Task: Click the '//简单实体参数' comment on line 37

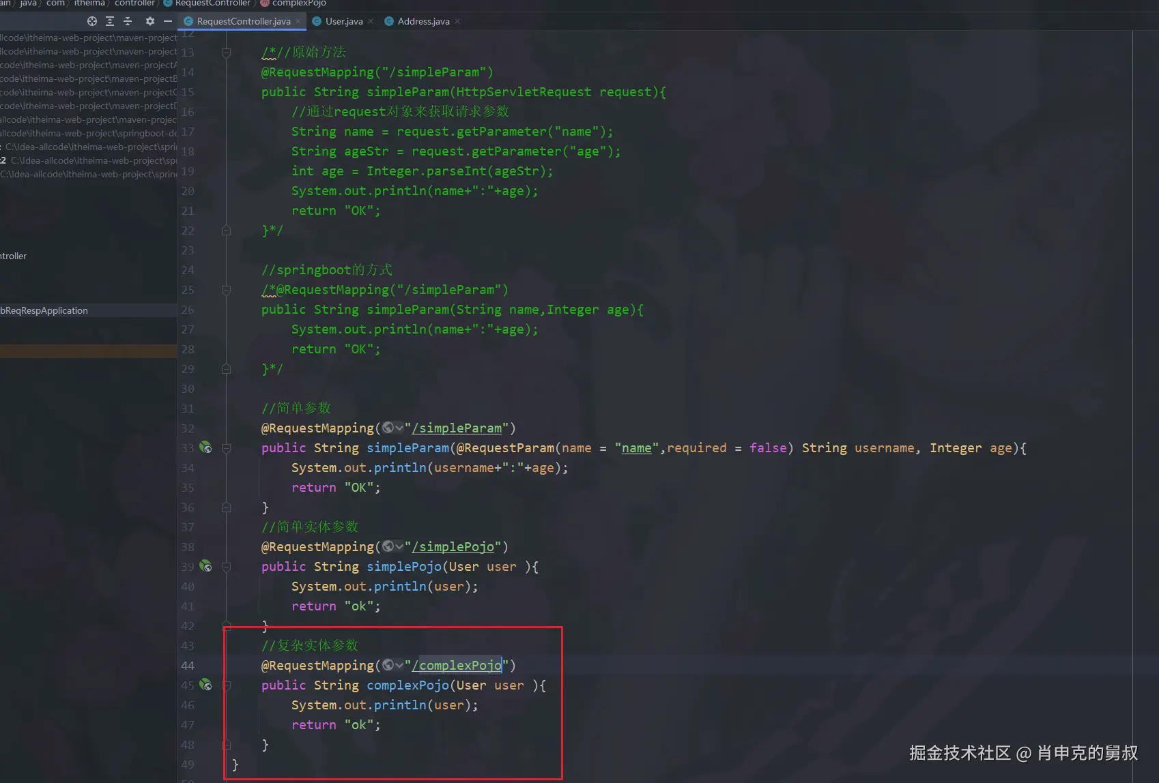Action: pyautogui.click(x=310, y=527)
